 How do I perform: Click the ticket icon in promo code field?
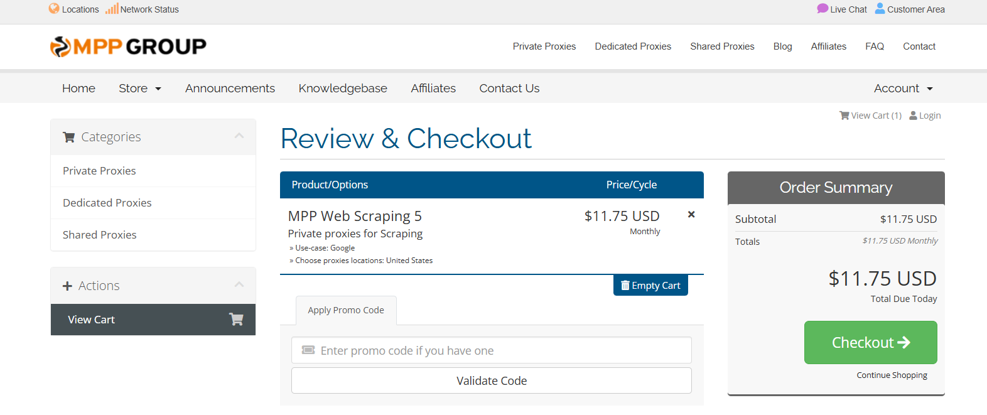tap(308, 350)
